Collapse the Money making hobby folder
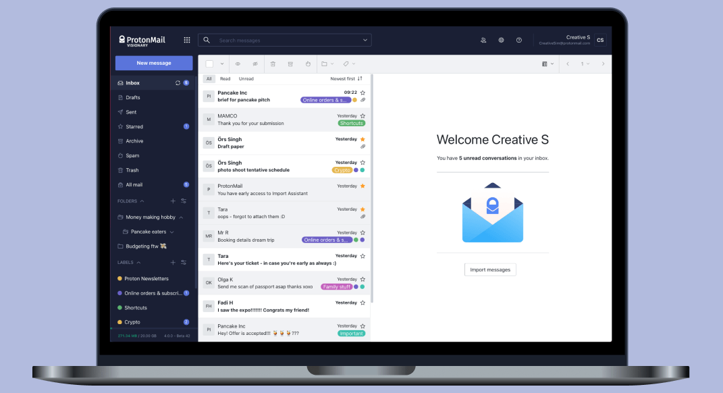Viewport: 723px width, 393px height. (x=181, y=217)
